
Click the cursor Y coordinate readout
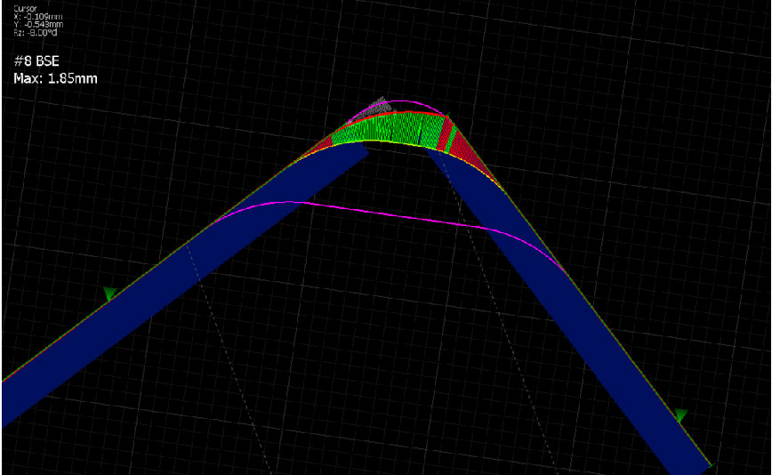point(36,23)
